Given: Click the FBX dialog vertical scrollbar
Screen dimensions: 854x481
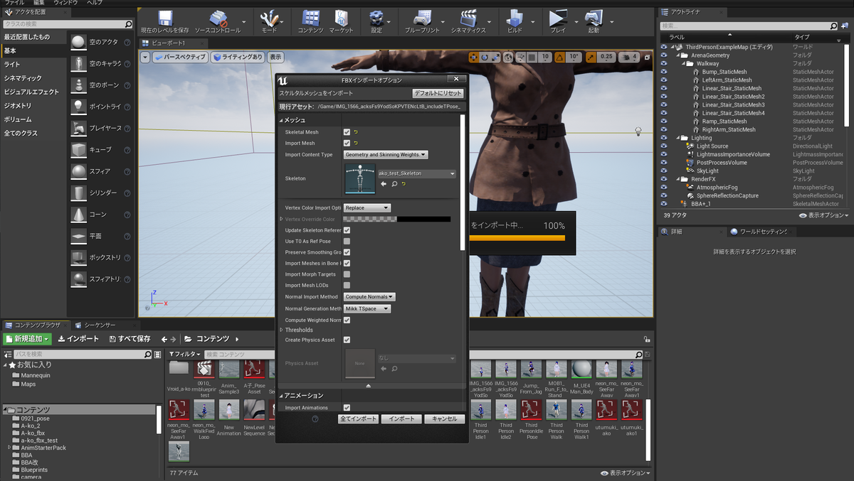Looking at the screenshot, I should pos(463,183).
